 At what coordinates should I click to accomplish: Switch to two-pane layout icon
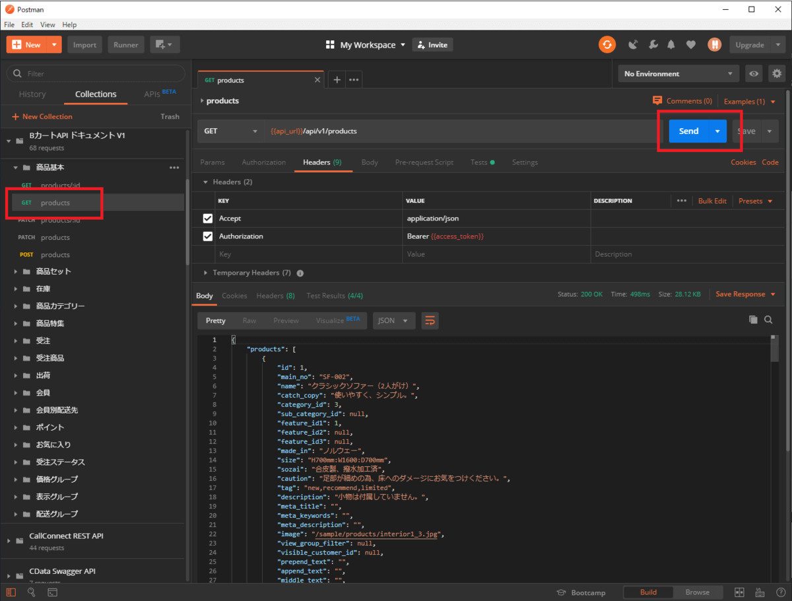point(739,592)
